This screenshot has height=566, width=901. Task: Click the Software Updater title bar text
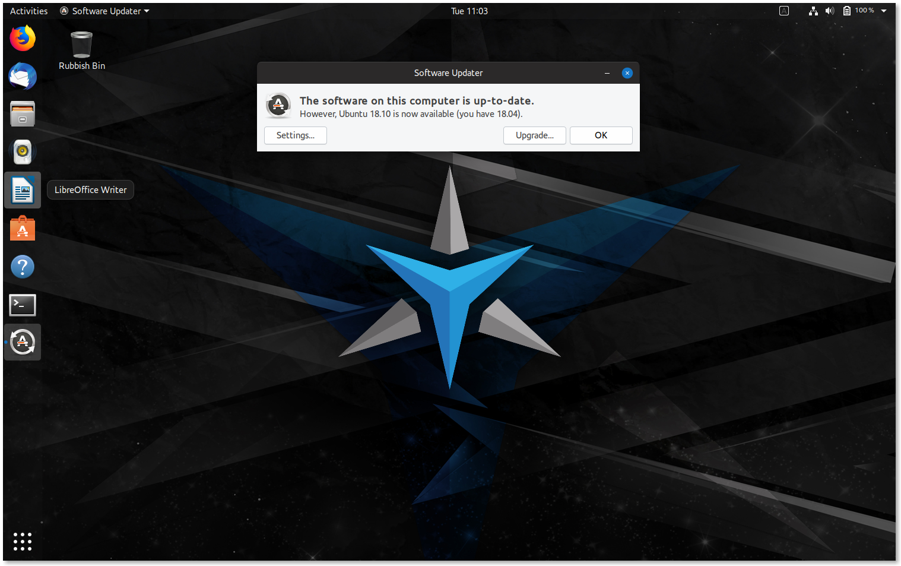(x=448, y=73)
